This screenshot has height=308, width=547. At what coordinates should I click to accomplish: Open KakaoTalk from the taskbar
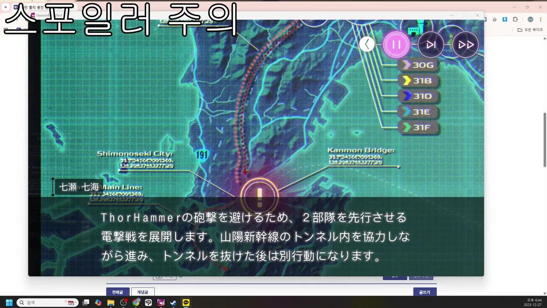[x=186, y=302]
